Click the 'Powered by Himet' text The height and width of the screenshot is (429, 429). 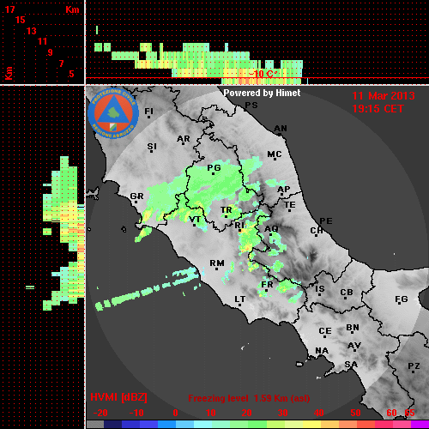coord(262,93)
